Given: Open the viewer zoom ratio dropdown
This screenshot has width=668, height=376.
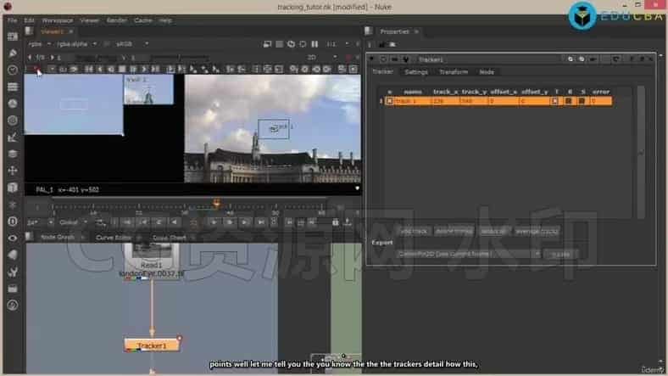Looking at the screenshot, I should click(338, 44).
